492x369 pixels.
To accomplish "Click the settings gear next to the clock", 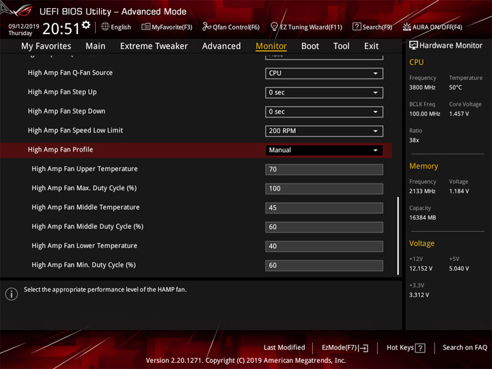I will coord(85,25).
